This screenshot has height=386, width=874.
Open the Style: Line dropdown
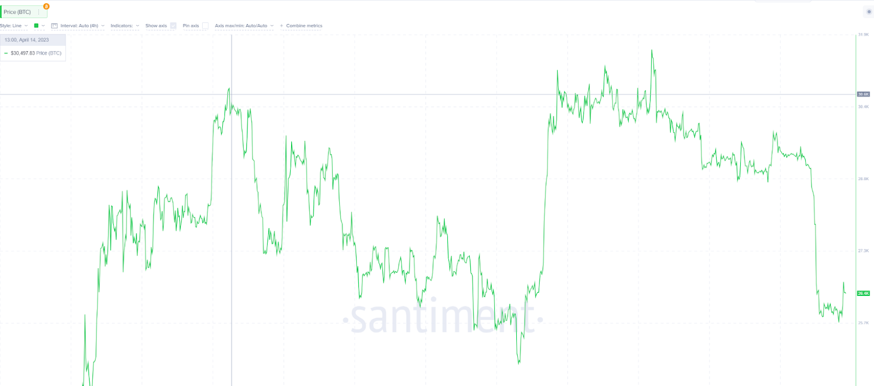(14, 26)
